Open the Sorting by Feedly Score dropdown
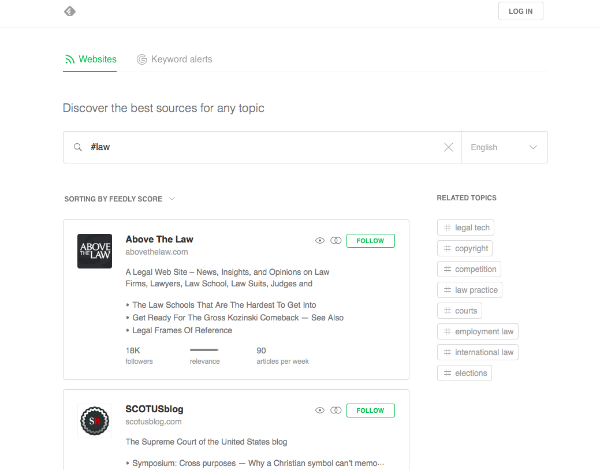The height and width of the screenshot is (470, 600). click(120, 199)
